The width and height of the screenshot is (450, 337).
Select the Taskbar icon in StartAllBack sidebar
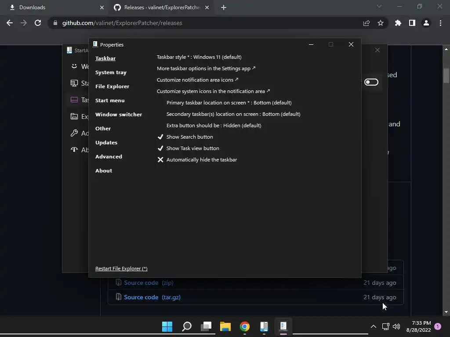click(74, 100)
